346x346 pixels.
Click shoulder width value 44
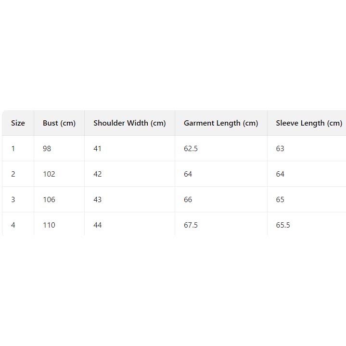point(98,225)
